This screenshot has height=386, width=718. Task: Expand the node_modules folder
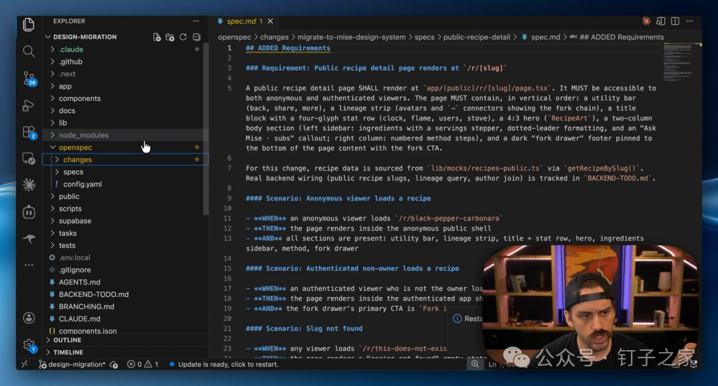click(x=83, y=136)
